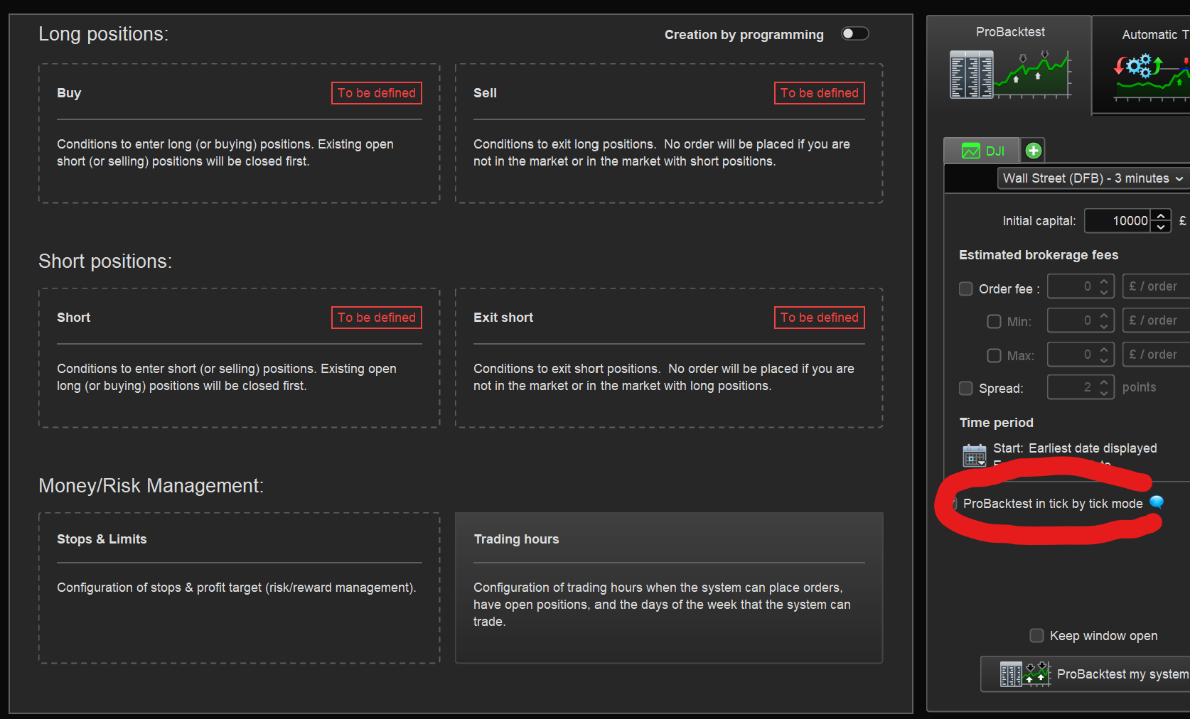The image size is (1190, 719).
Task: Enable the Spread checkbox
Action: tap(966, 388)
